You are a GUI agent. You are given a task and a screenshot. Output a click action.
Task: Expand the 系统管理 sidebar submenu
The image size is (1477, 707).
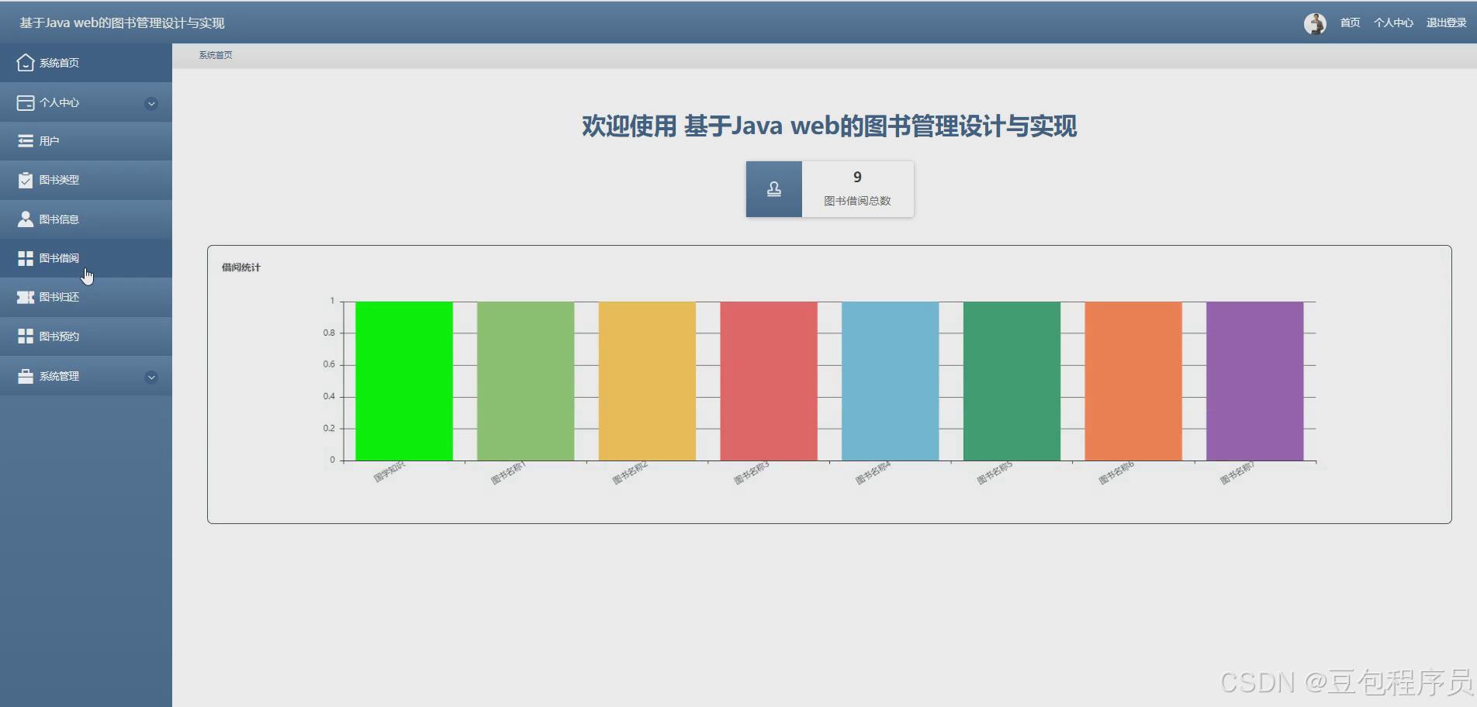tap(150, 377)
